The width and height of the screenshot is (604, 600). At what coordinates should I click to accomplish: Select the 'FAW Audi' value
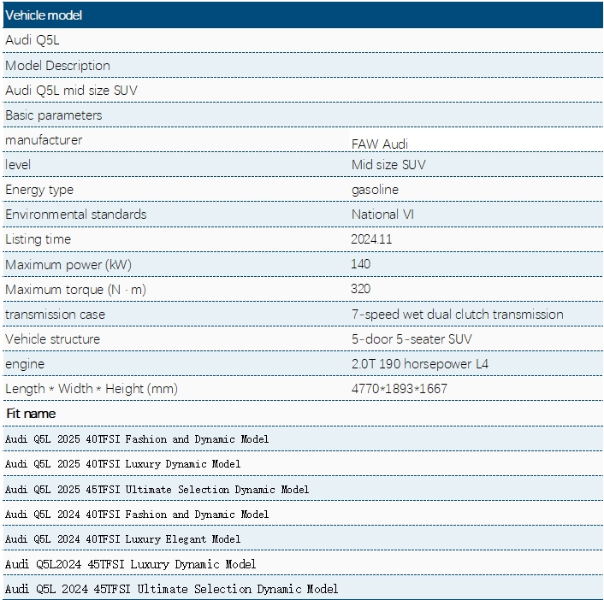[380, 144]
